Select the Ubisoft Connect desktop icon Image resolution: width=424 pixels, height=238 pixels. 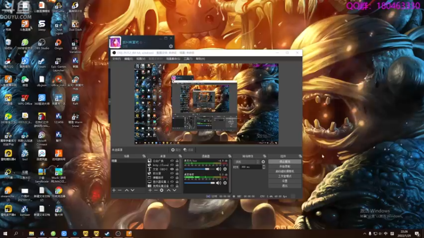(x=42, y=139)
